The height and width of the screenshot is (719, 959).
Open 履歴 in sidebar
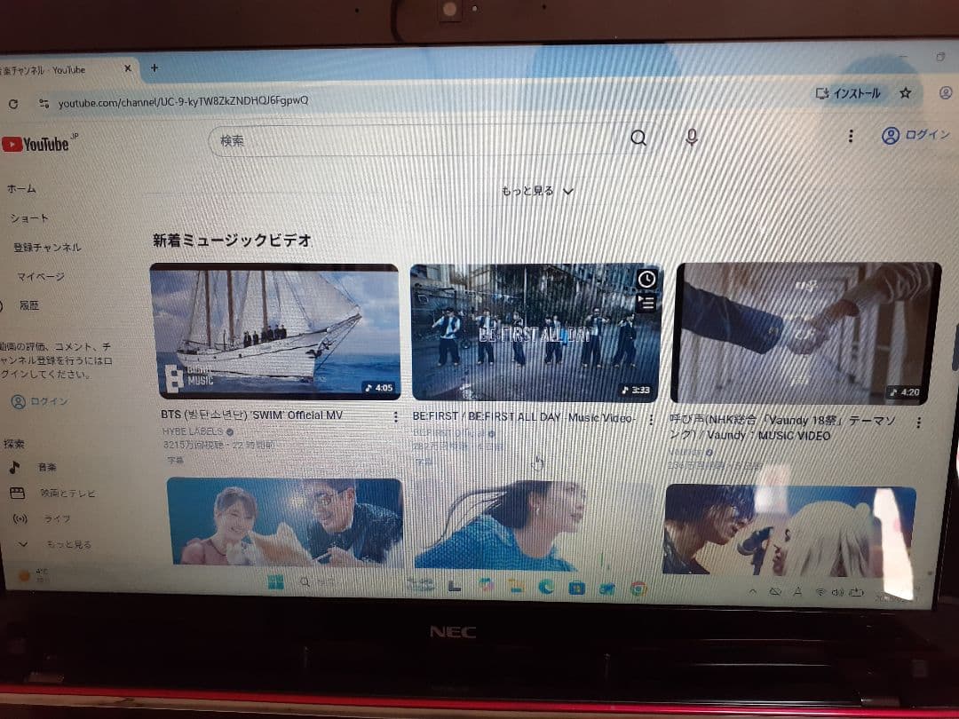coord(28,305)
